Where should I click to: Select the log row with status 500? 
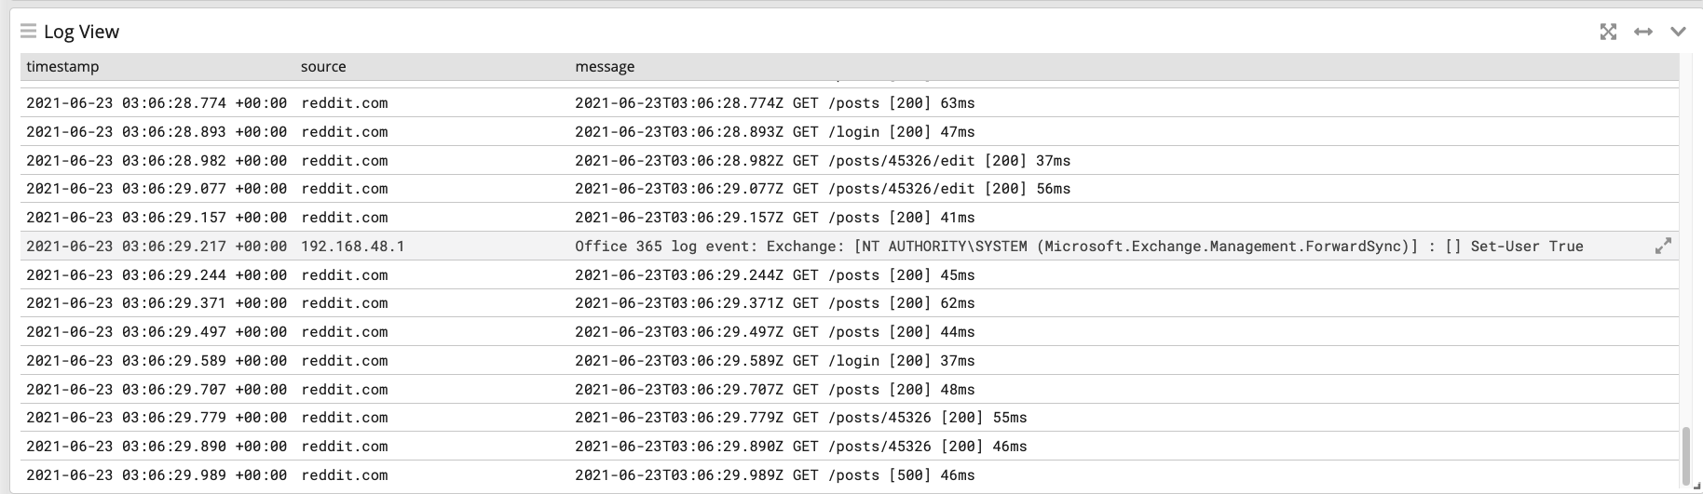(774, 475)
